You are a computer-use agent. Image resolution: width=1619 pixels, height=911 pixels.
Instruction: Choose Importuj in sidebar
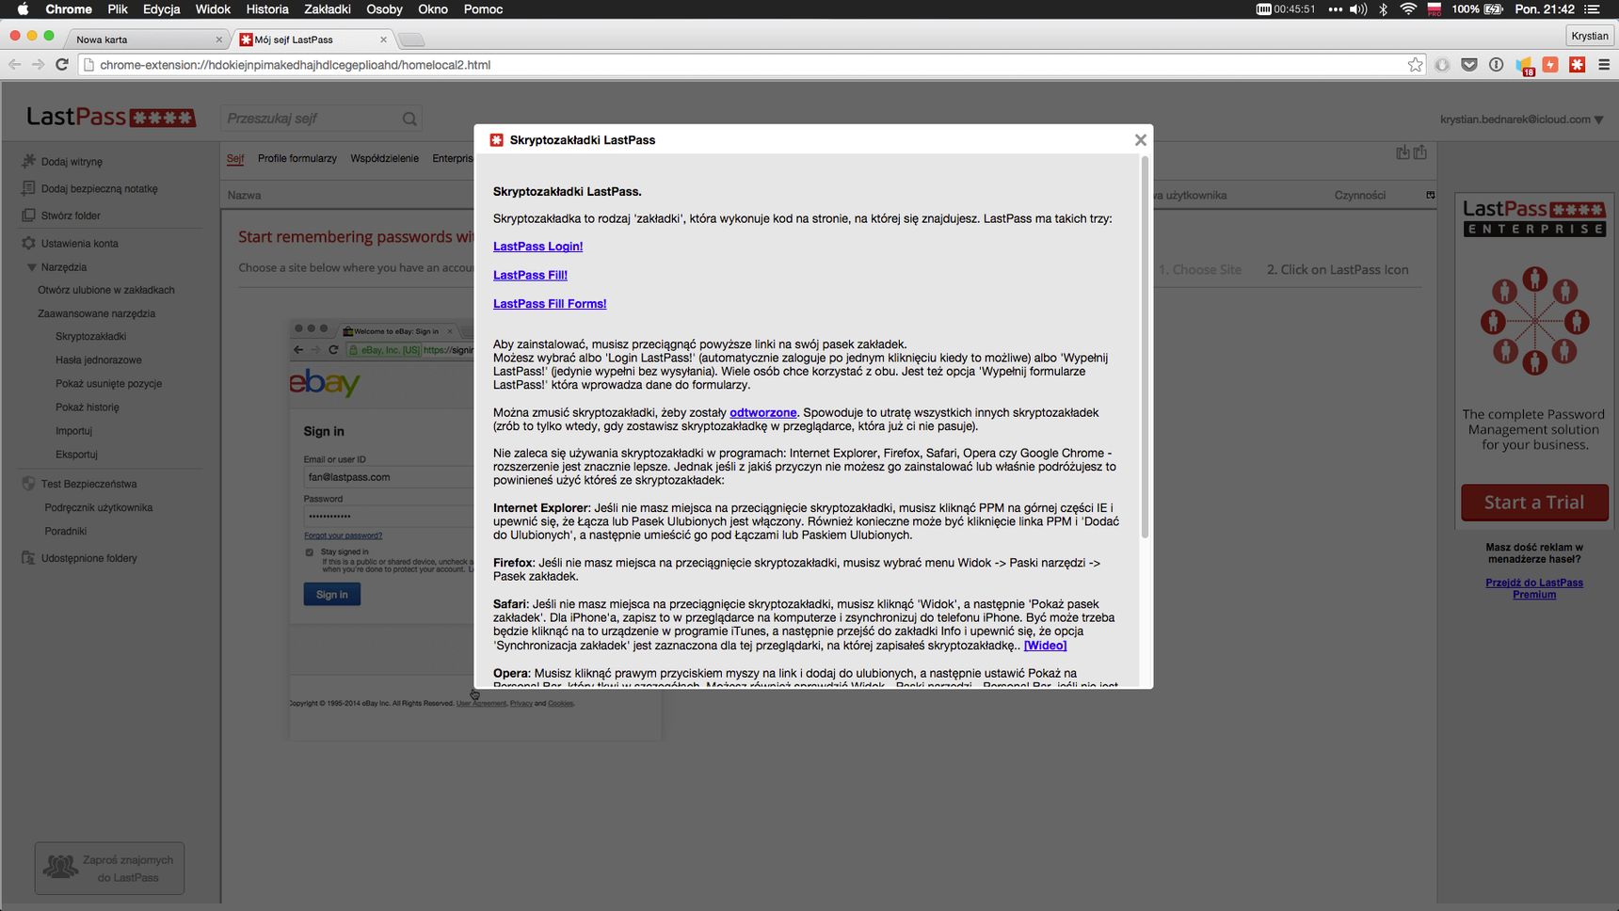74,430
